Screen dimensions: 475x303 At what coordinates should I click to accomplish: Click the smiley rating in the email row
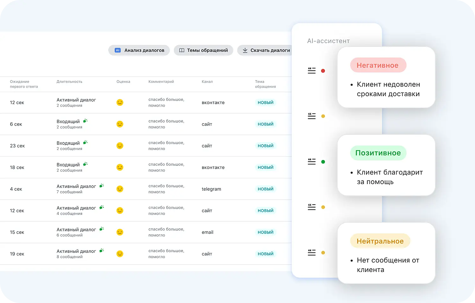(x=120, y=232)
